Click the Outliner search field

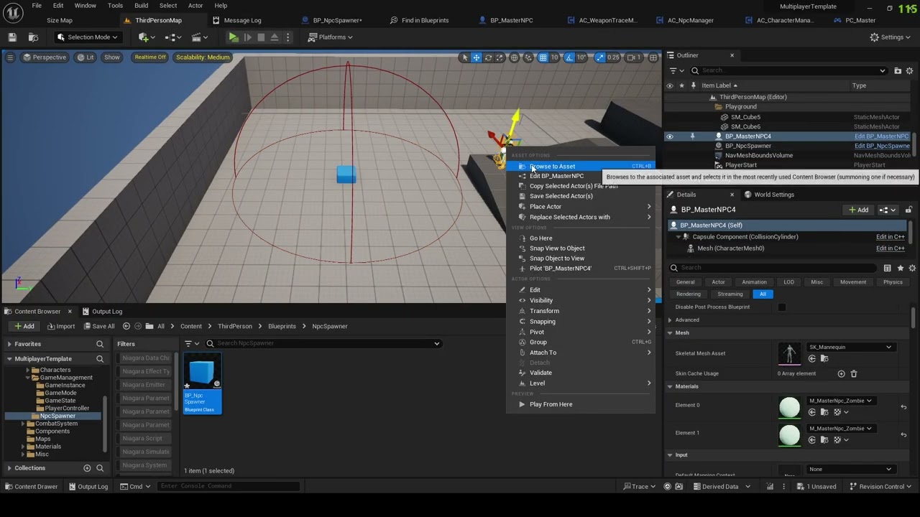click(x=788, y=70)
